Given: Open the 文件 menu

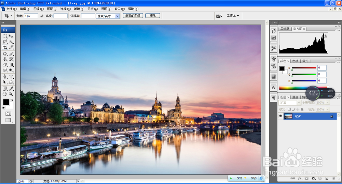Looking at the screenshot, I should tap(11, 9).
